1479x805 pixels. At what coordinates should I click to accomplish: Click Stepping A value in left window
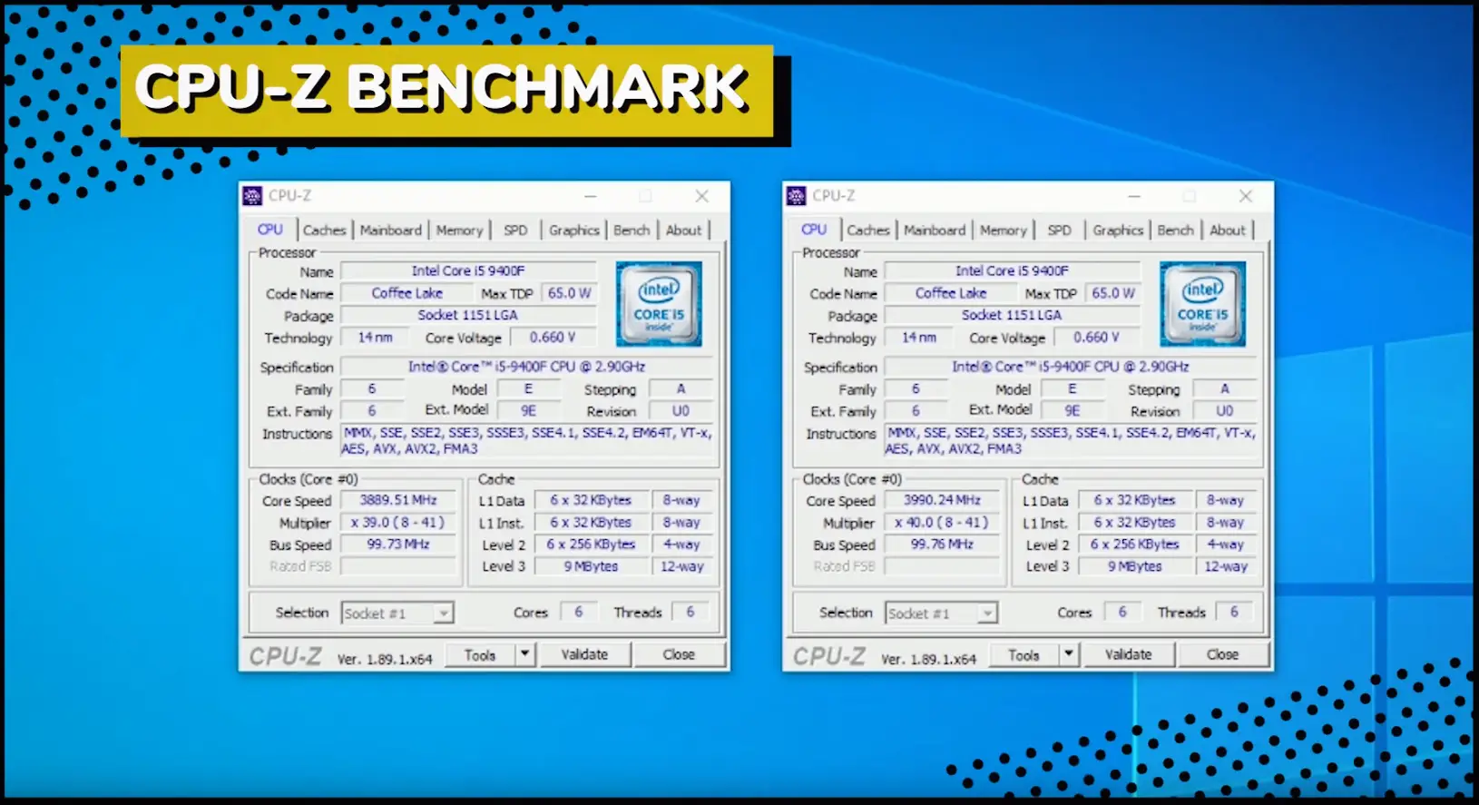point(681,388)
